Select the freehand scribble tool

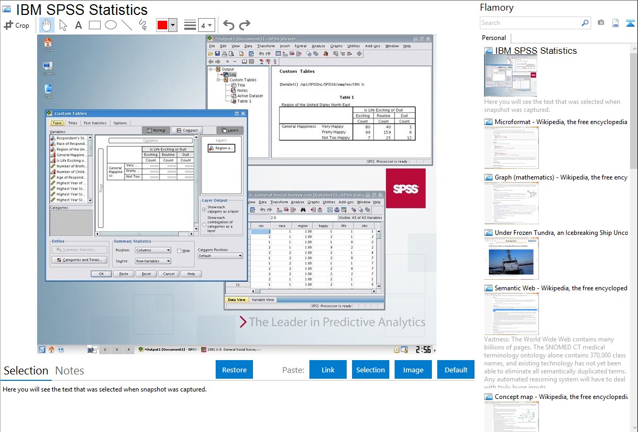point(143,25)
